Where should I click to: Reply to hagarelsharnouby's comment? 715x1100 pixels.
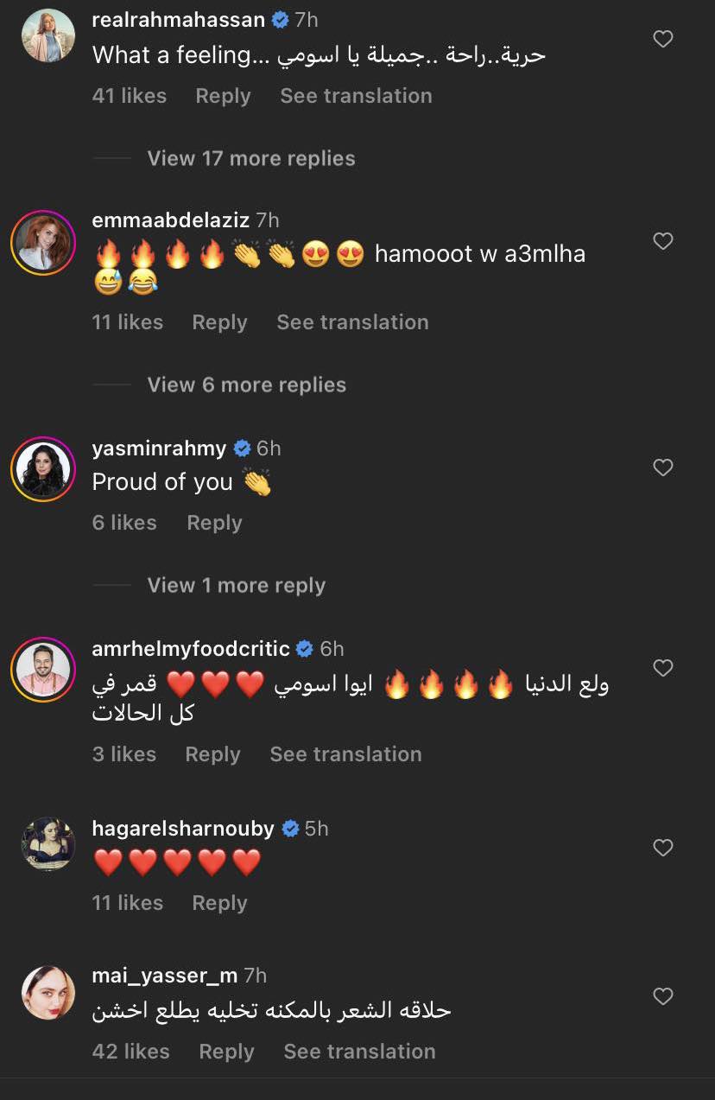pos(219,903)
